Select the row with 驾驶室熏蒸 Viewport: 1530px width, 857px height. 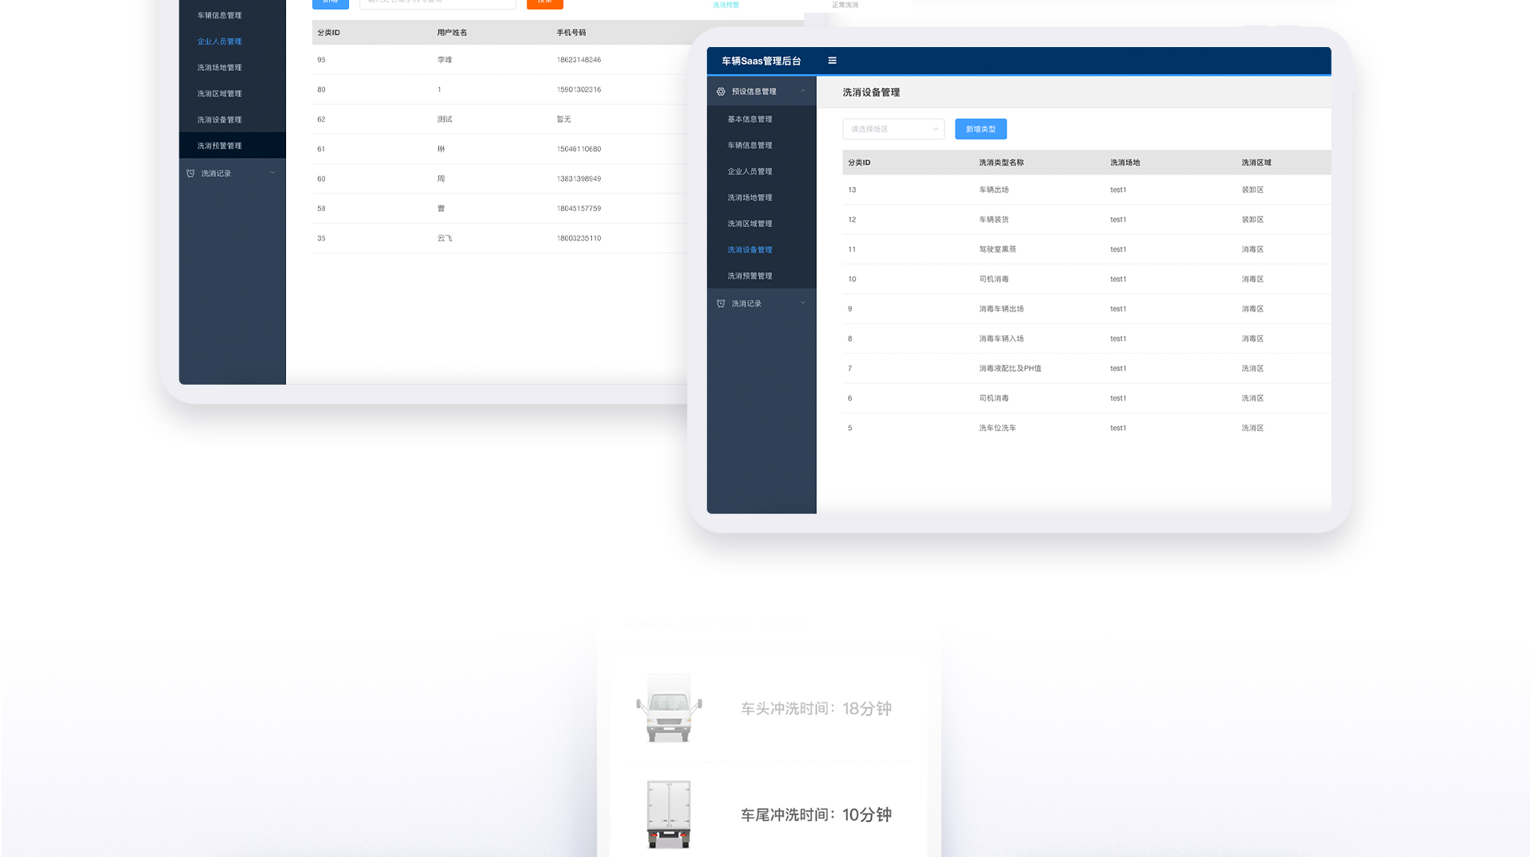coord(997,249)
